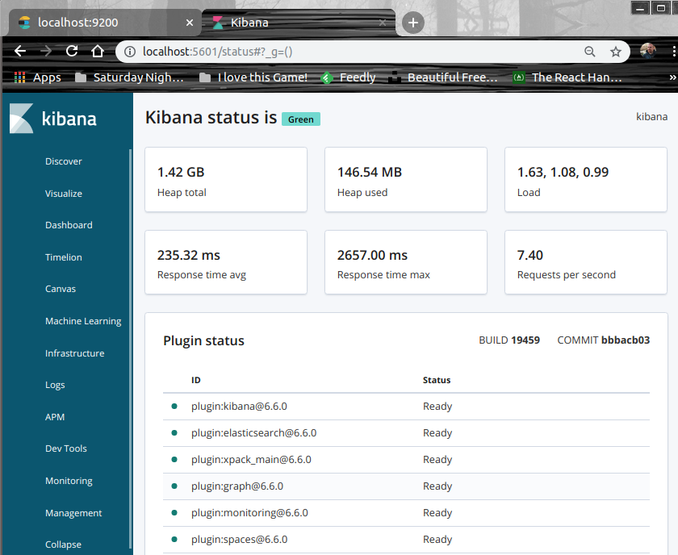Navigate to Dev Tools in the sidebar
The image size is (678, 555).
tap(66, 449)
